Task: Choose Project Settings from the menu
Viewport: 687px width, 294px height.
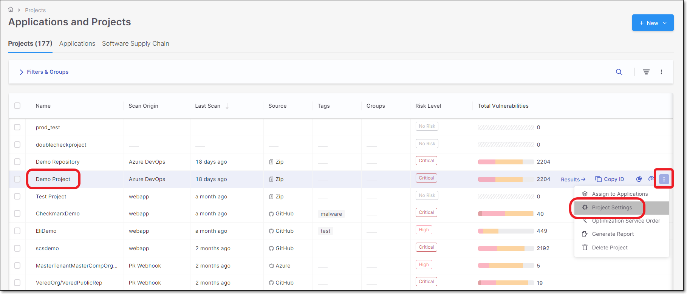Action: (x=622, y=207)
